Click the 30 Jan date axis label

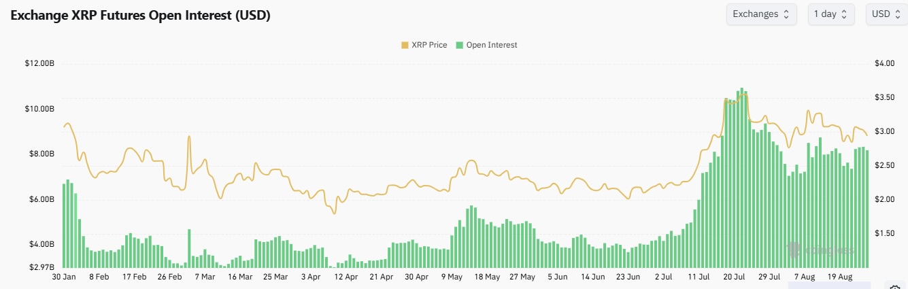64,277
